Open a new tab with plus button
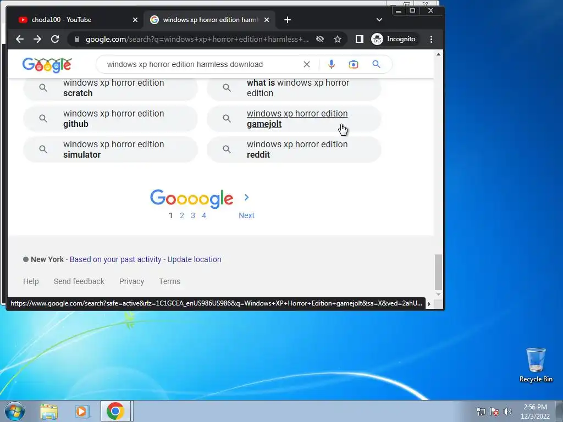The image size is (563, 422). (x=287, y=20)
